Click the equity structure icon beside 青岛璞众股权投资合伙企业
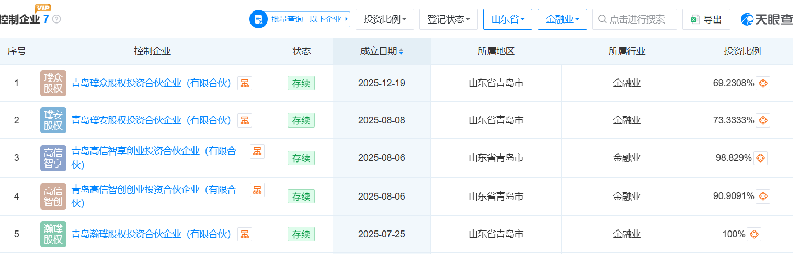Viewport: 800px width, 254px height. 244,83
